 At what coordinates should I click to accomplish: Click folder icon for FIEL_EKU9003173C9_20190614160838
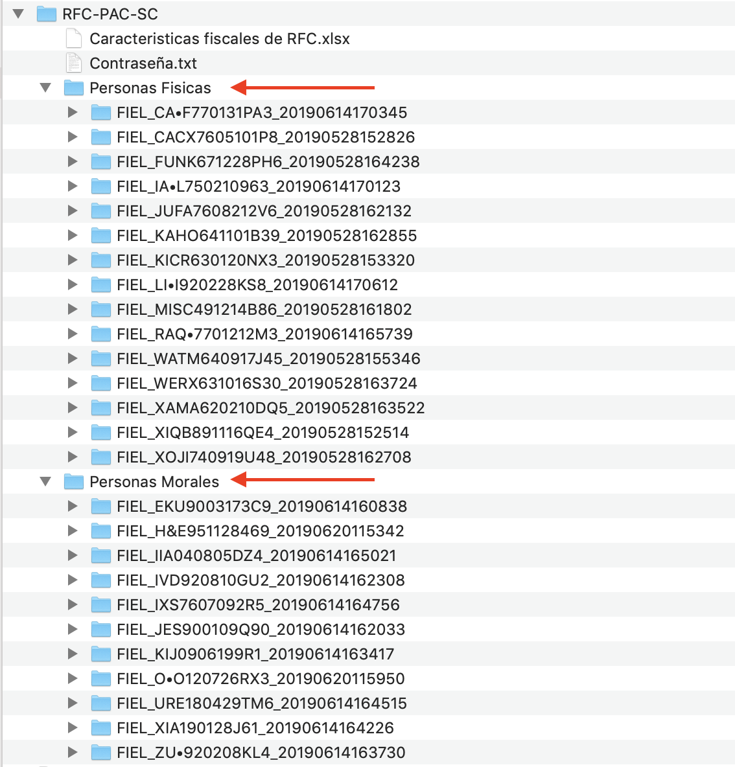[101, 507]
